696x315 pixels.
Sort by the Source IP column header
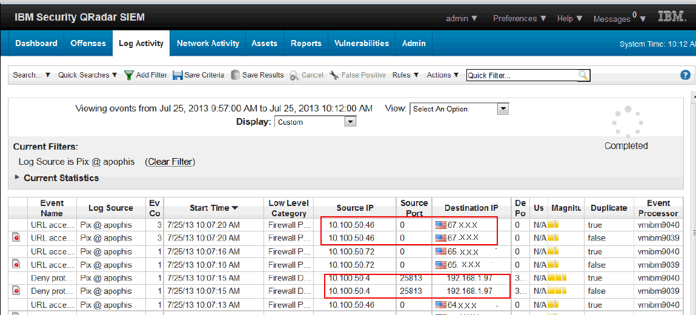(x=354, y=208)
